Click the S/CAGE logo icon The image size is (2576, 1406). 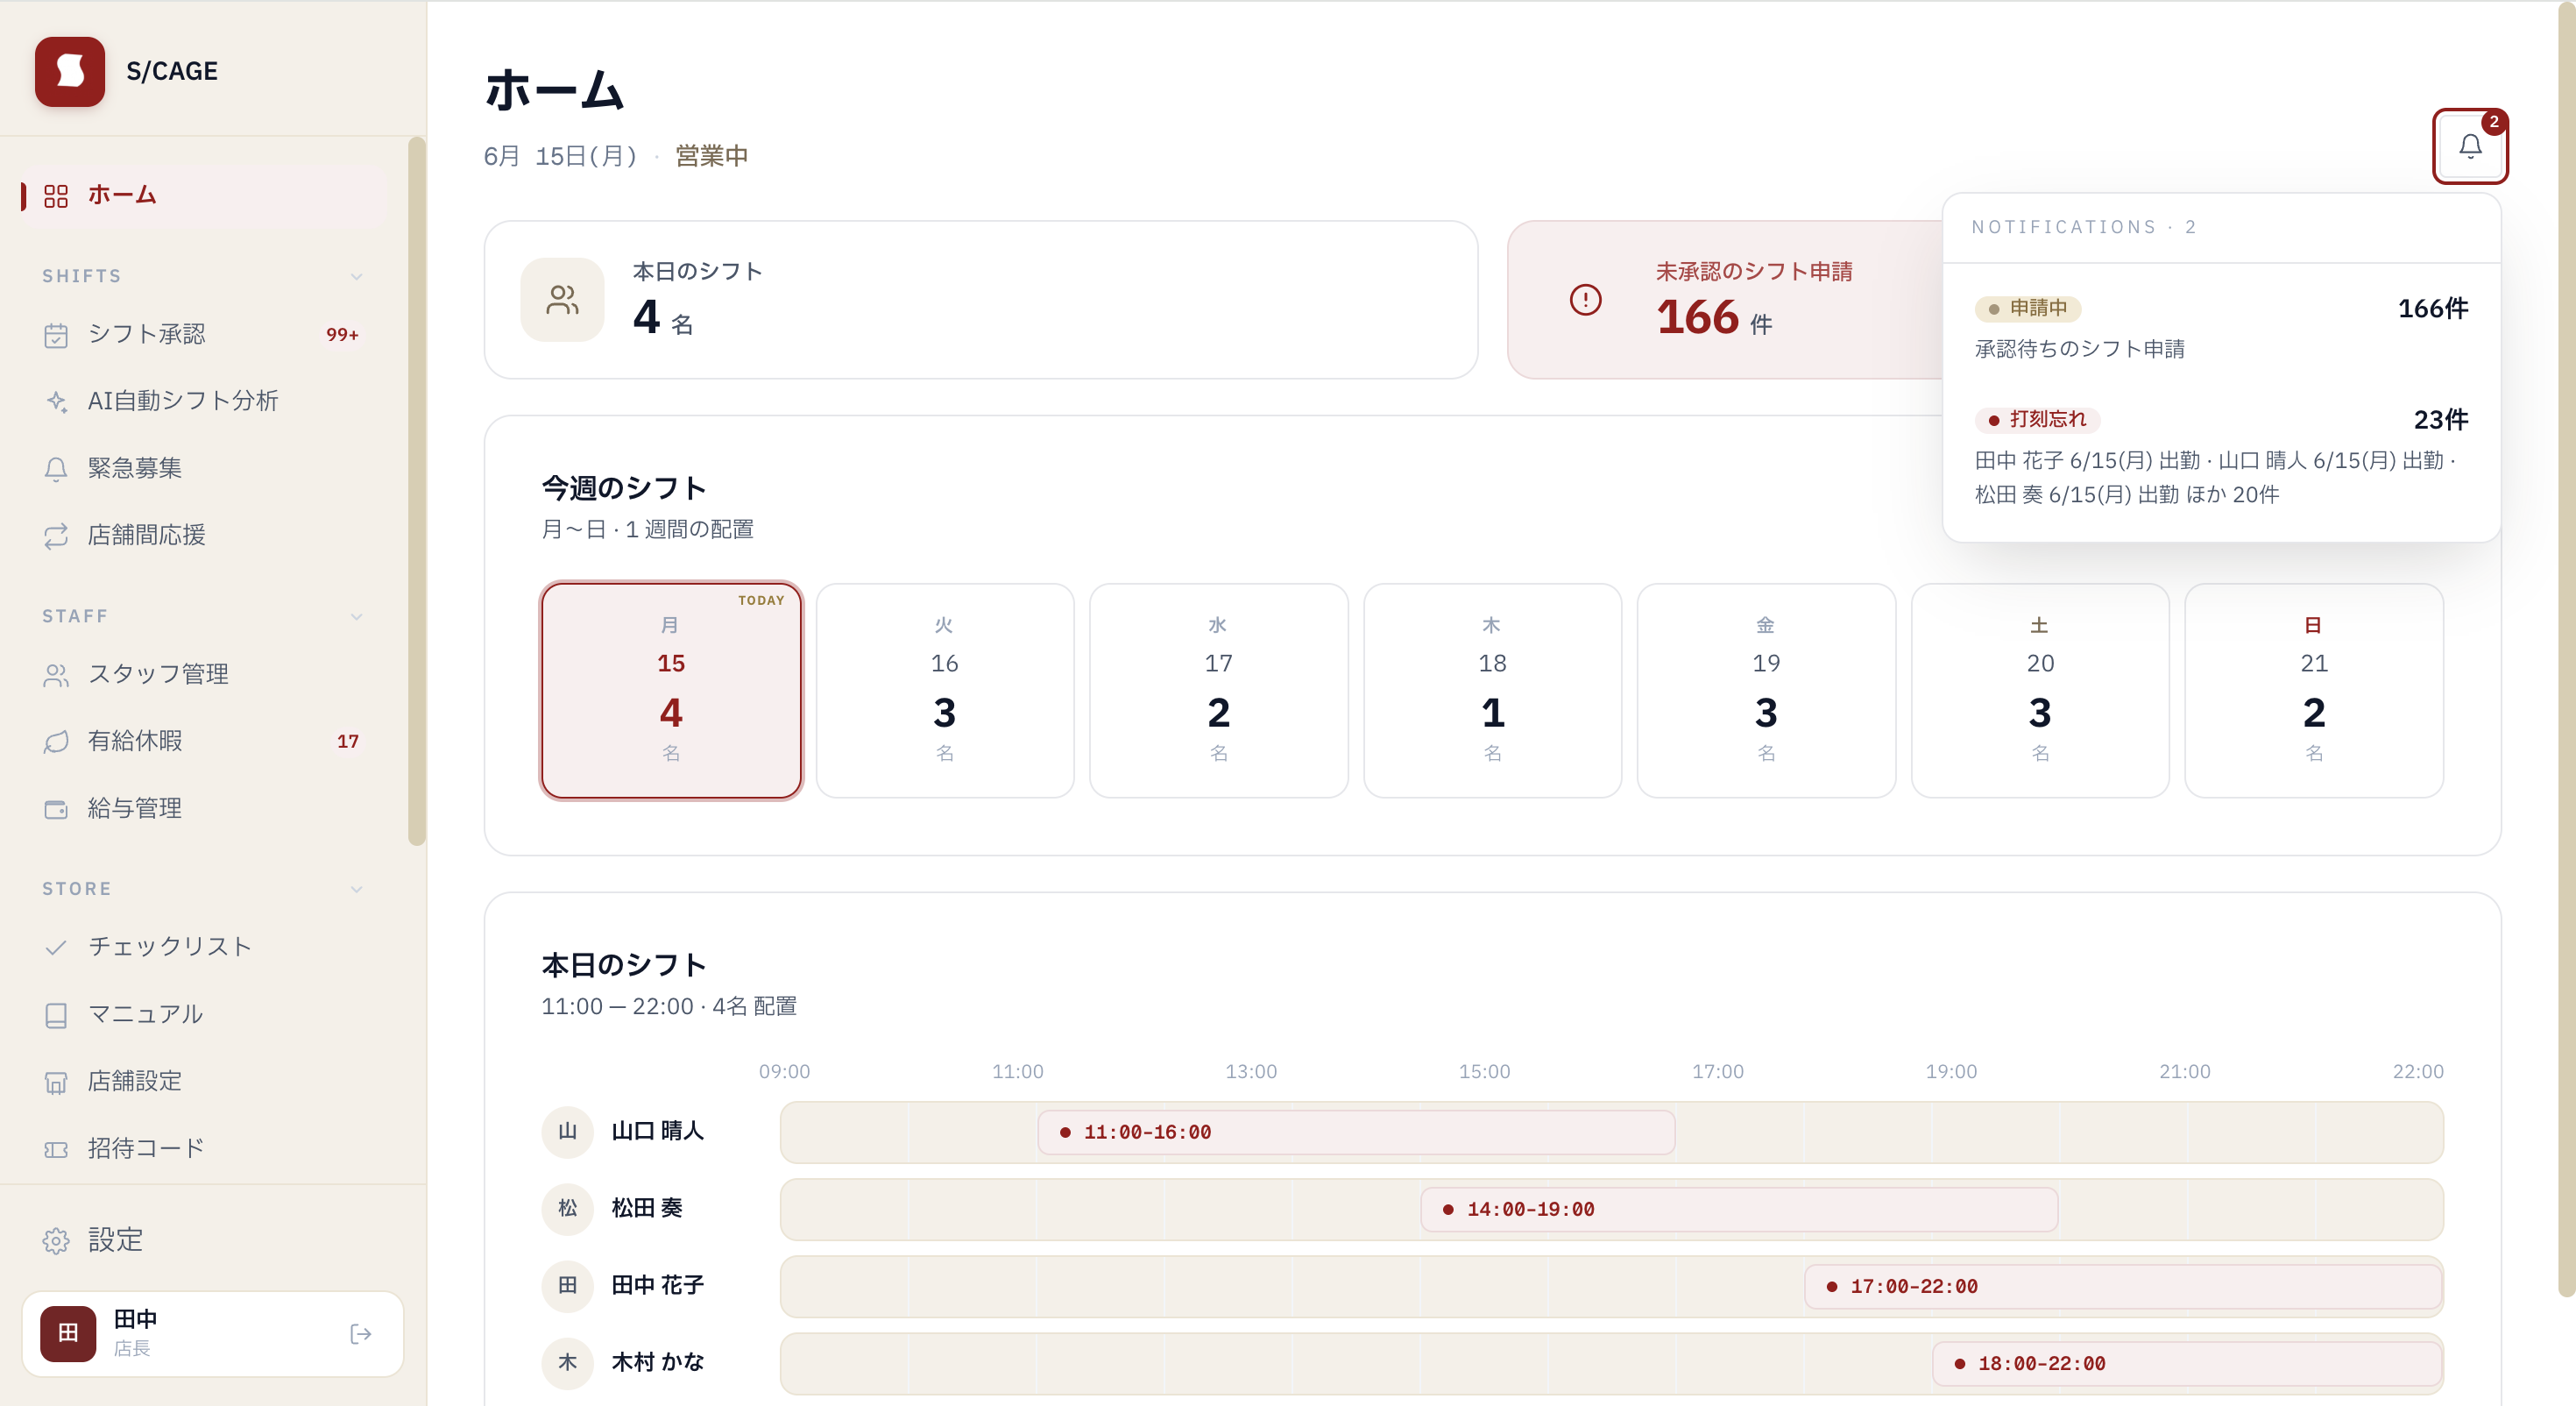pyautogui.click(x=70, y=71)
